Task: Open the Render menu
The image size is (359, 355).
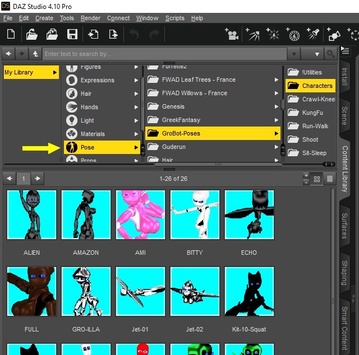Action: [90, 18]
